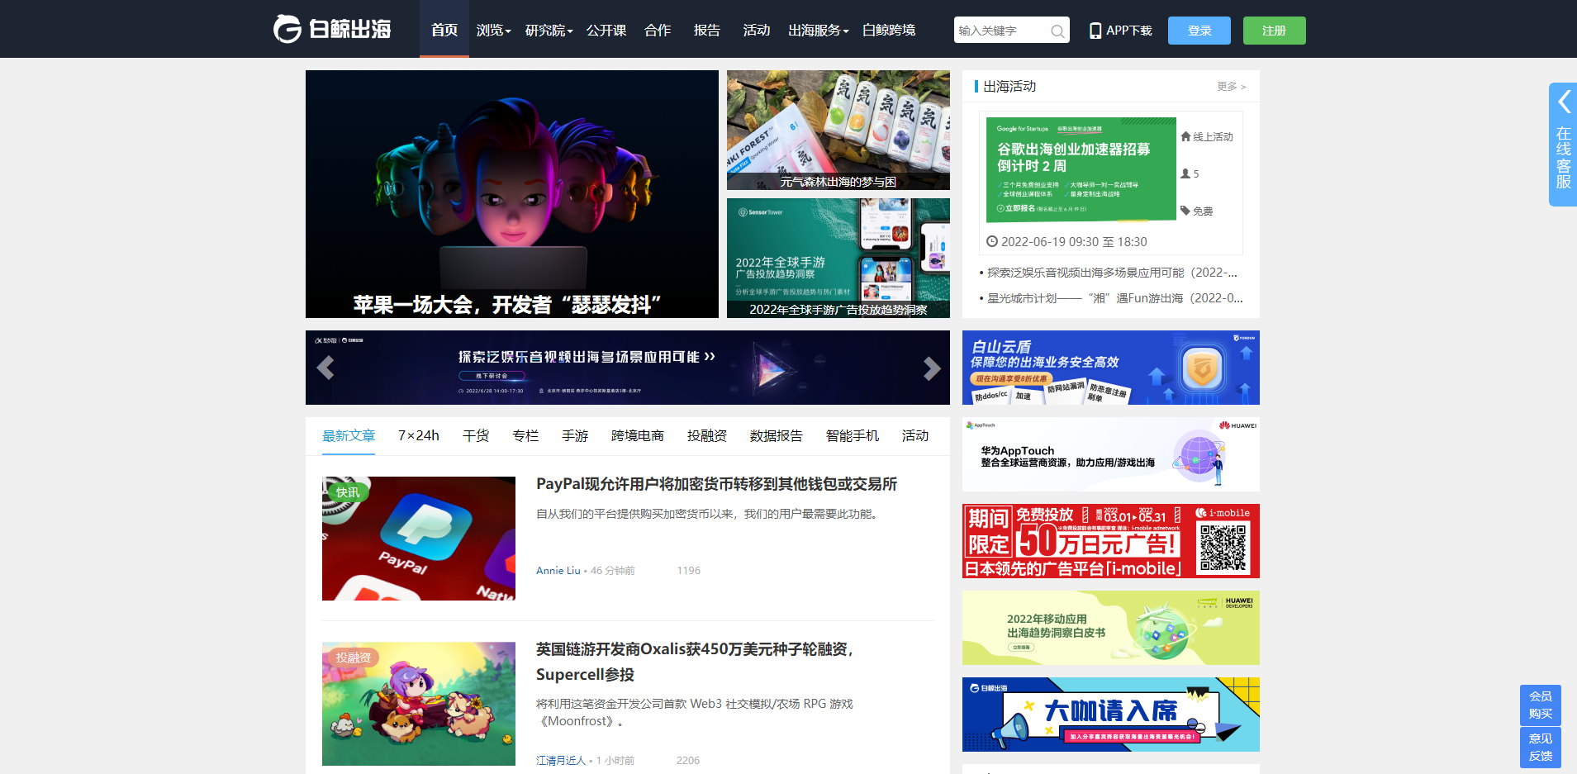Switch to the 7×24h tab

click(419, 435)
